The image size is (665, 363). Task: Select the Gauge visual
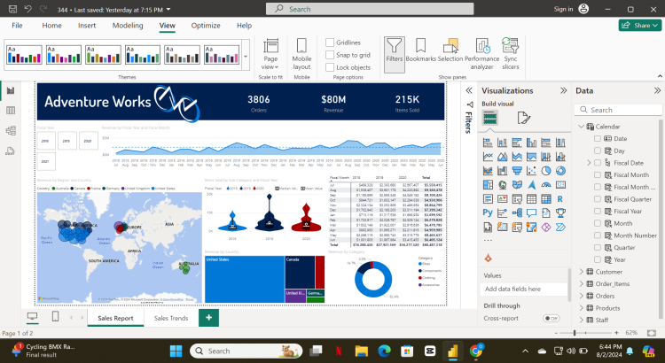pyautogui.click(x=546, y=185)
